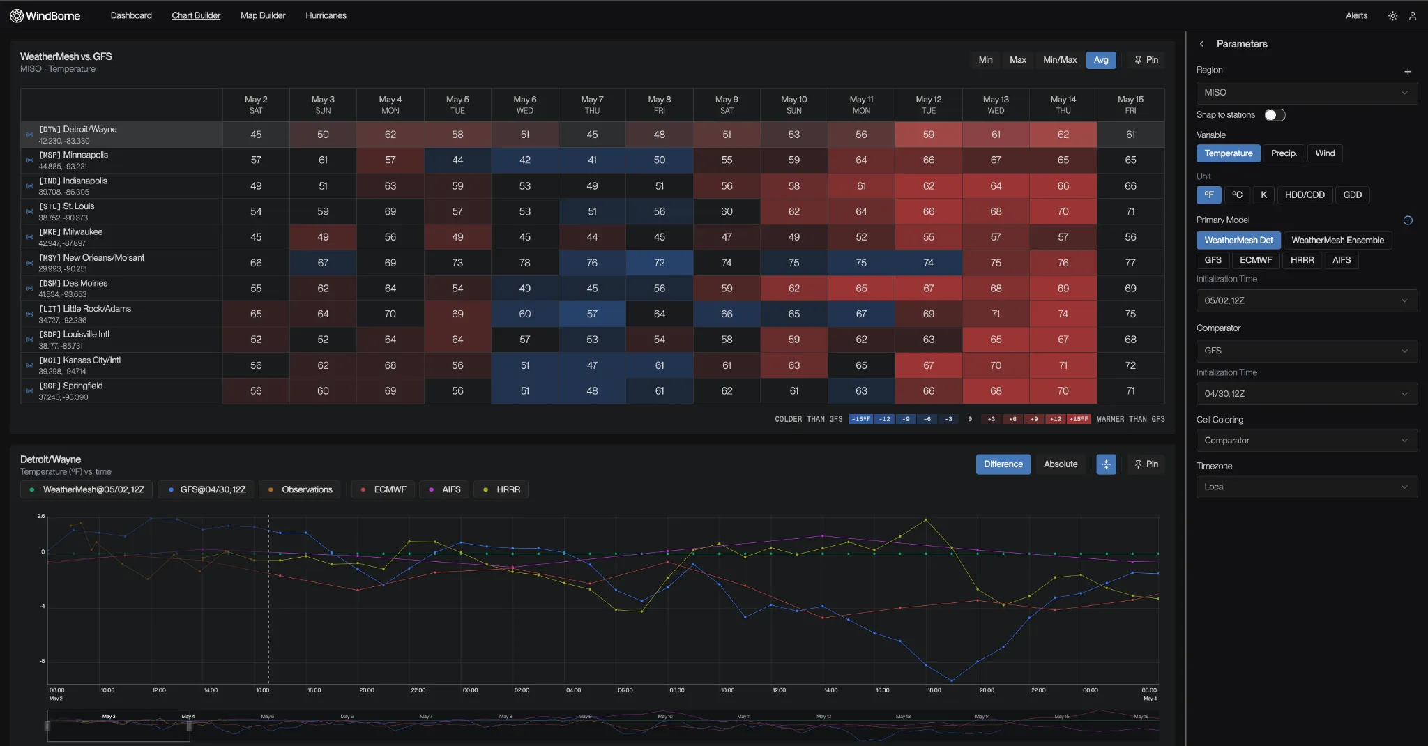Expand the Comparator GFS dropdown
This screenshot has height=746, width=1428.
1307,351
